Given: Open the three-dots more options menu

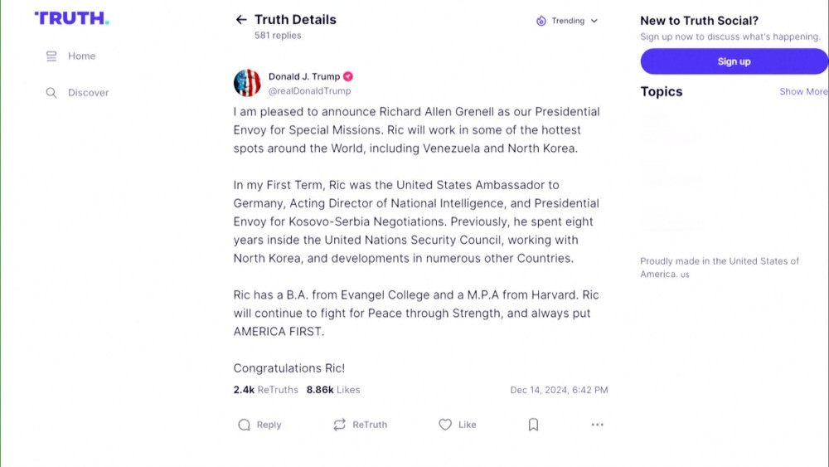Looking at the screenshot, I should 597,425.
